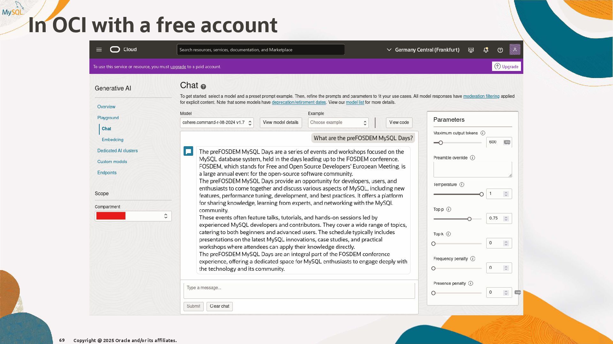Expand the Model selection dropdown

tap(217, 123)
